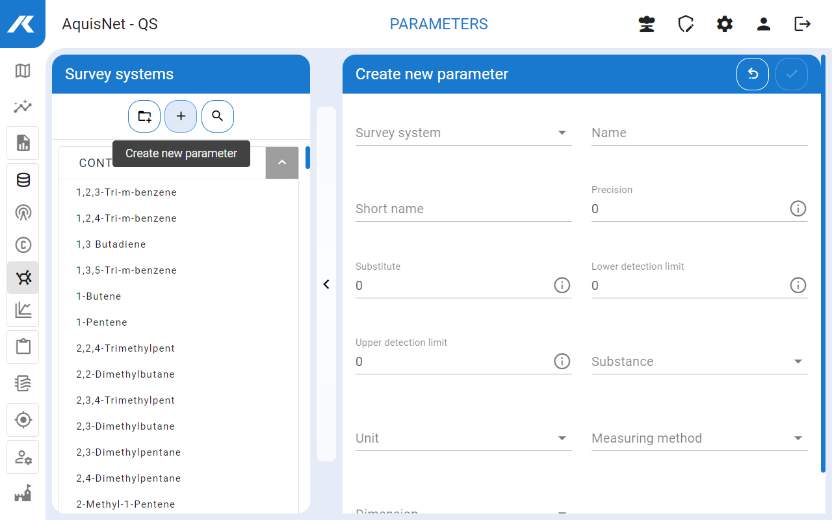This screenshot has width=832, height=520.
Task: Open the Measuring method dropdown
Action: click(699, 439)
